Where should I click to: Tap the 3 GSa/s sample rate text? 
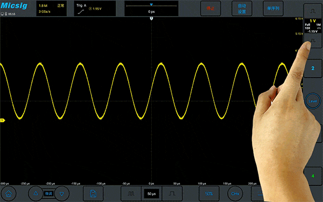click(x=45, y=11)
